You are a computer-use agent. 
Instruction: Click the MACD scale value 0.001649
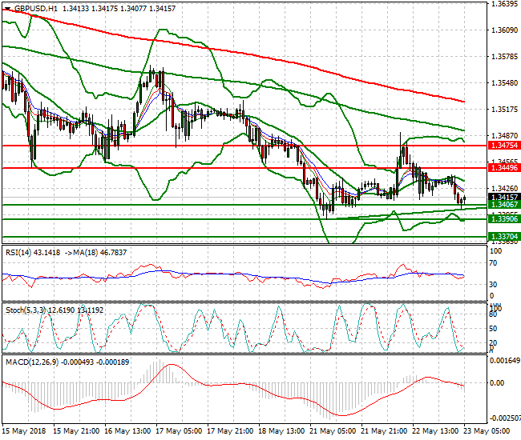click(x=505, y=361)
